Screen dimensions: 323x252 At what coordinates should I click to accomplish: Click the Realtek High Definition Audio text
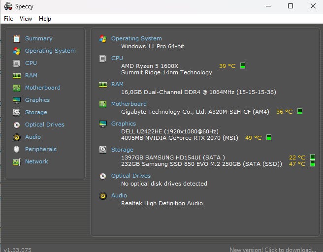pyautogui.click(x=162, y=203)
